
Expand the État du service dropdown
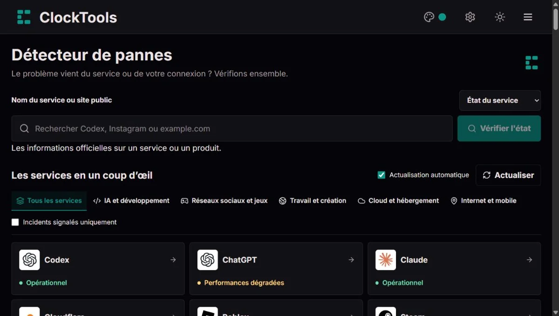(x=500, y=100)
